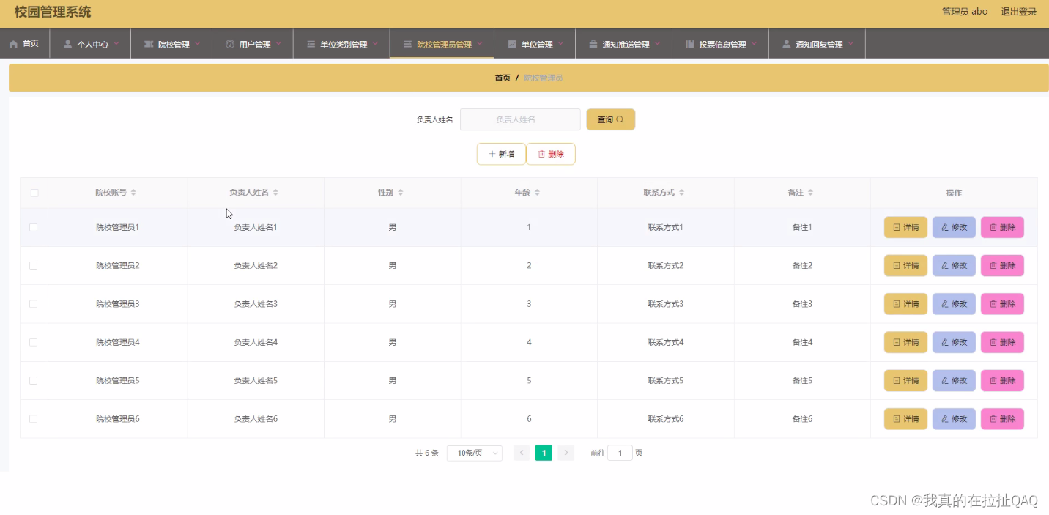Expand the 用户管理 dropdown arrow
The height and width of the screenshot is (515, 1049).
click(x=278, y=43)
